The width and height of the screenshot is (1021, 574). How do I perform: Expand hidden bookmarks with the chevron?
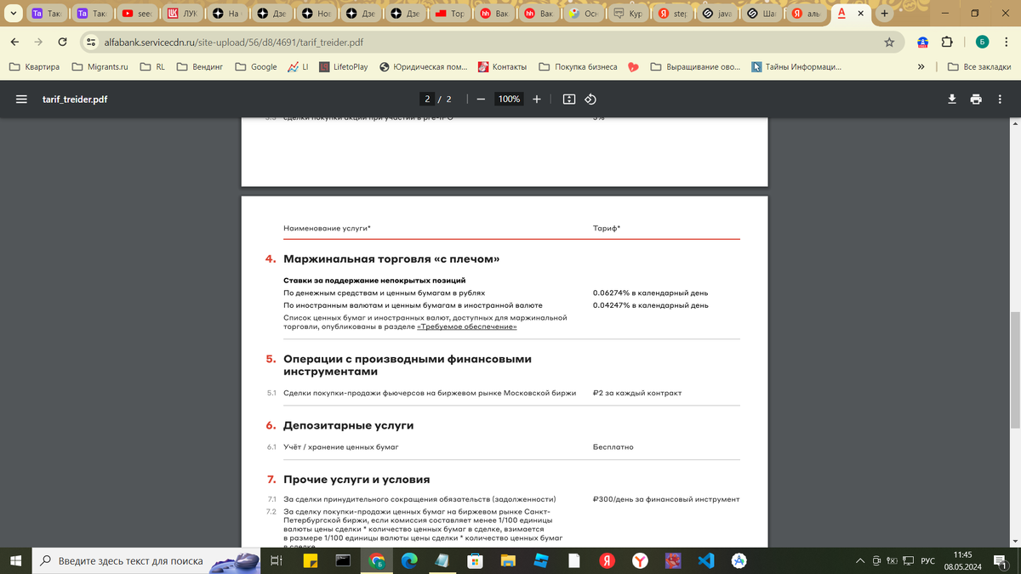point(921,66)
